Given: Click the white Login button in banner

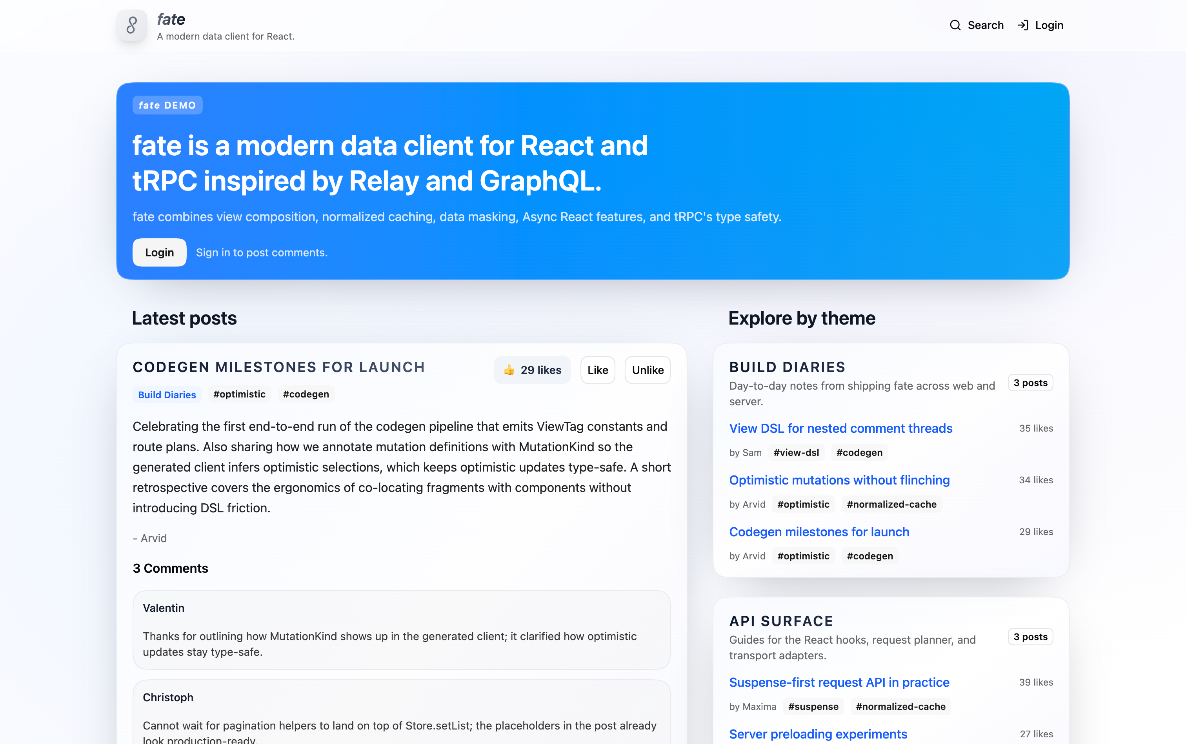Looking at the screenshot, I should point(159,252).
